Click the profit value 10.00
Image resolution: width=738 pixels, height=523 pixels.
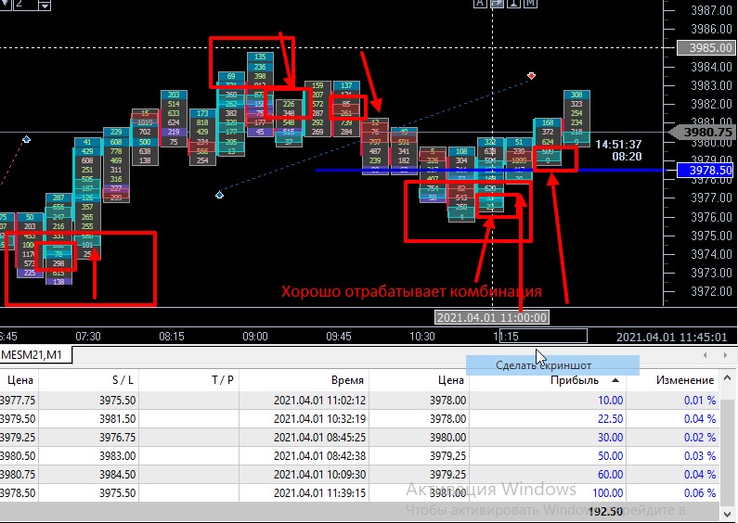(x=610, y=401)
